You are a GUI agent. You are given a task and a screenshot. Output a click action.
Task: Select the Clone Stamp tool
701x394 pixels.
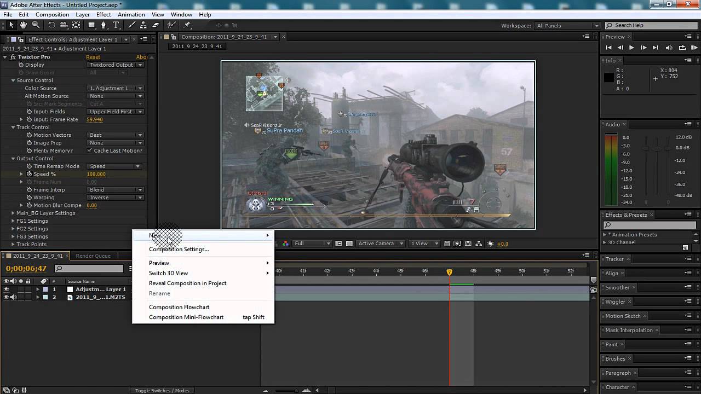(144, 25)
